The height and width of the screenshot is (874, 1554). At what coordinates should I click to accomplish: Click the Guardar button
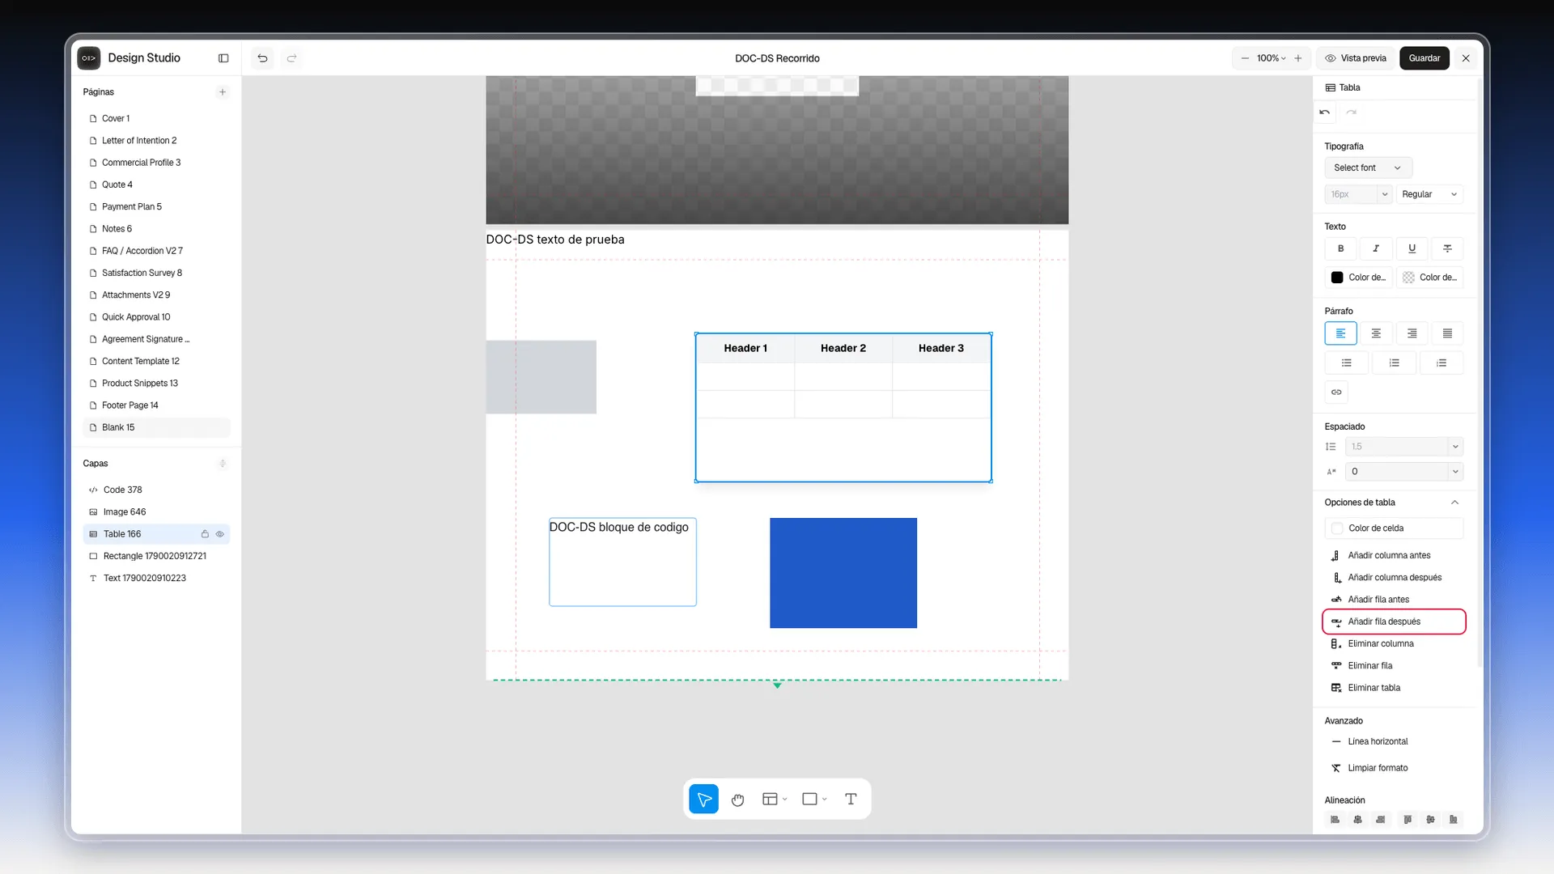pos(1424,58)
